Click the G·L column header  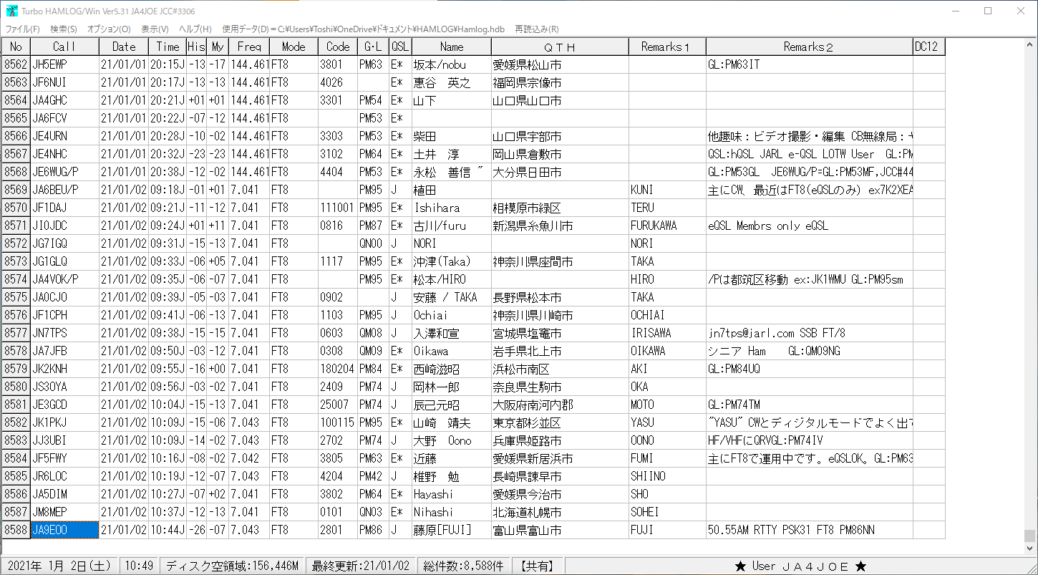click(x=373, y=47)
